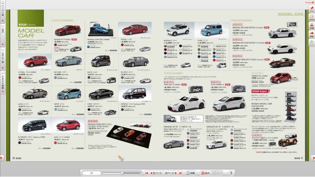Open the share (共有) option
Viewport: 315px width, 177px height.
click(312, 34)
